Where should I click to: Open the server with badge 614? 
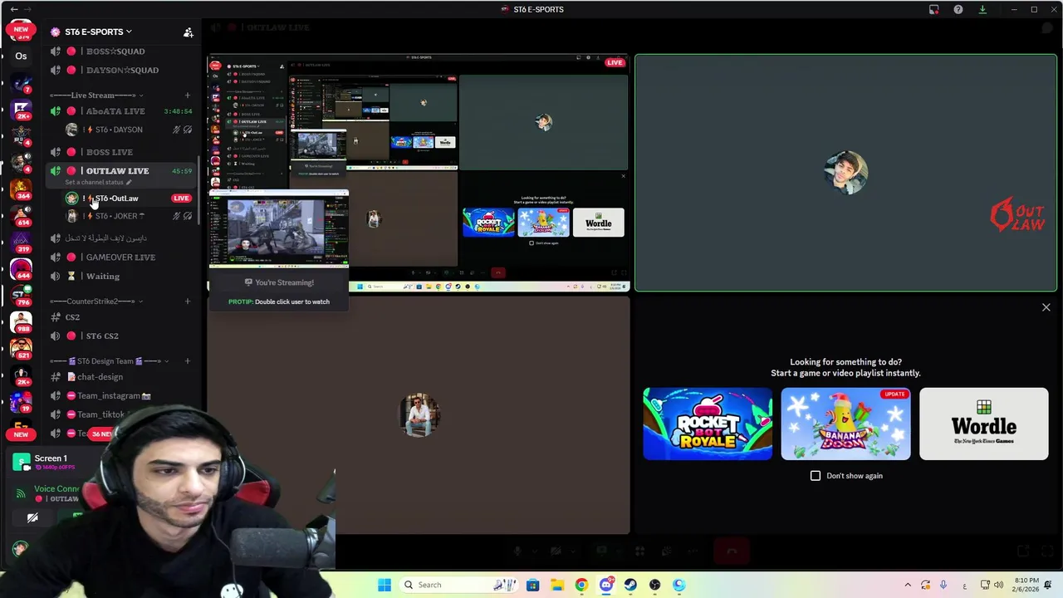pyautogui.click(x=21, y=214)
